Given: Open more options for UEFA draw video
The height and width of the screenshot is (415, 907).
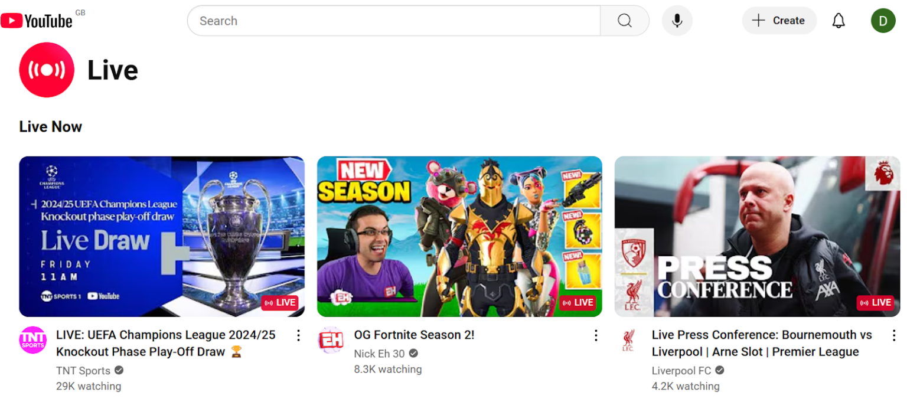Looking at the screenshot, I should tap(298, 335).
